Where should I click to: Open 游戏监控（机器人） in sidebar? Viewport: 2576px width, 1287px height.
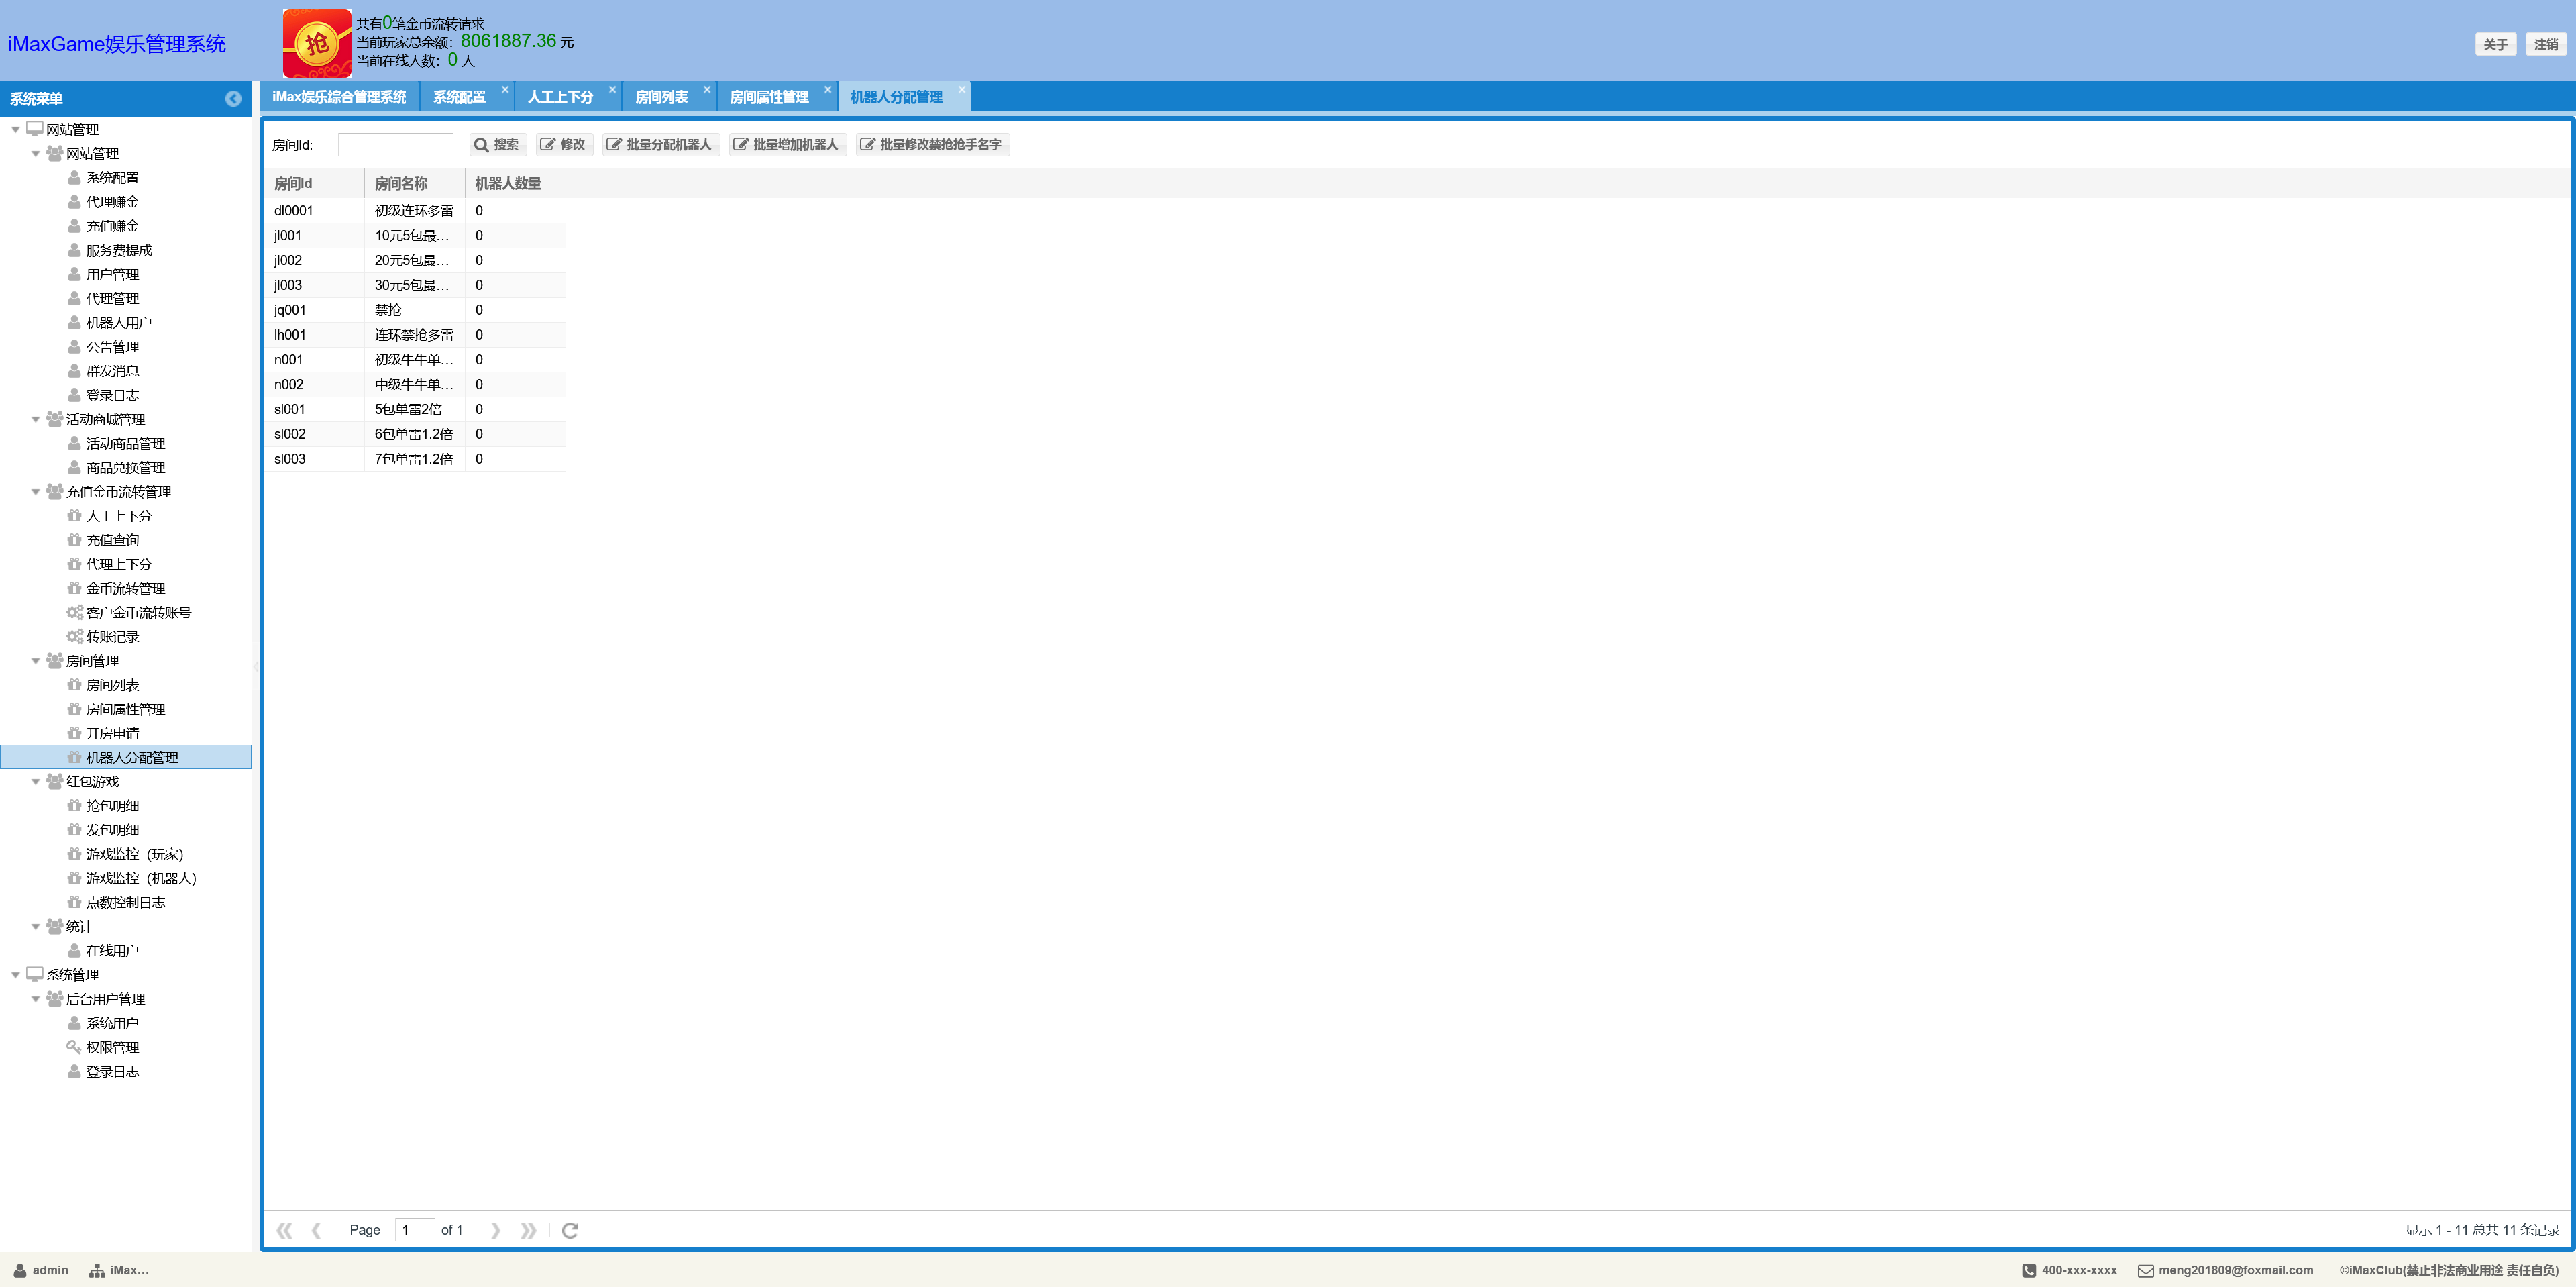[x=141, y=878]
